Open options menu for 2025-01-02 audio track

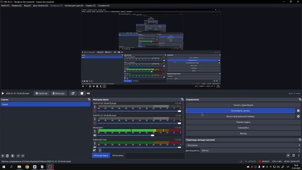point(94,107)
